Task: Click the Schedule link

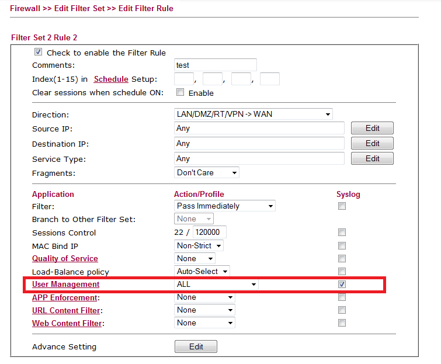Action: [x=111, y=79]
